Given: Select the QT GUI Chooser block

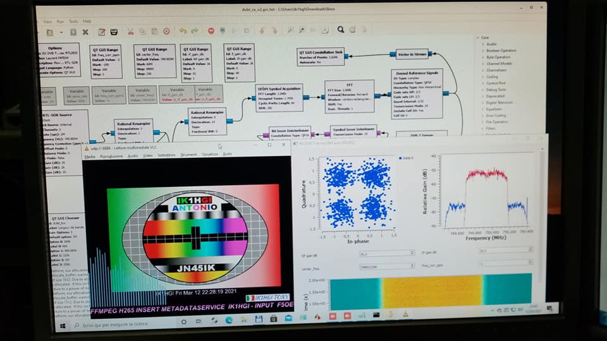Looking at the screenshot, I should [66, 241].
